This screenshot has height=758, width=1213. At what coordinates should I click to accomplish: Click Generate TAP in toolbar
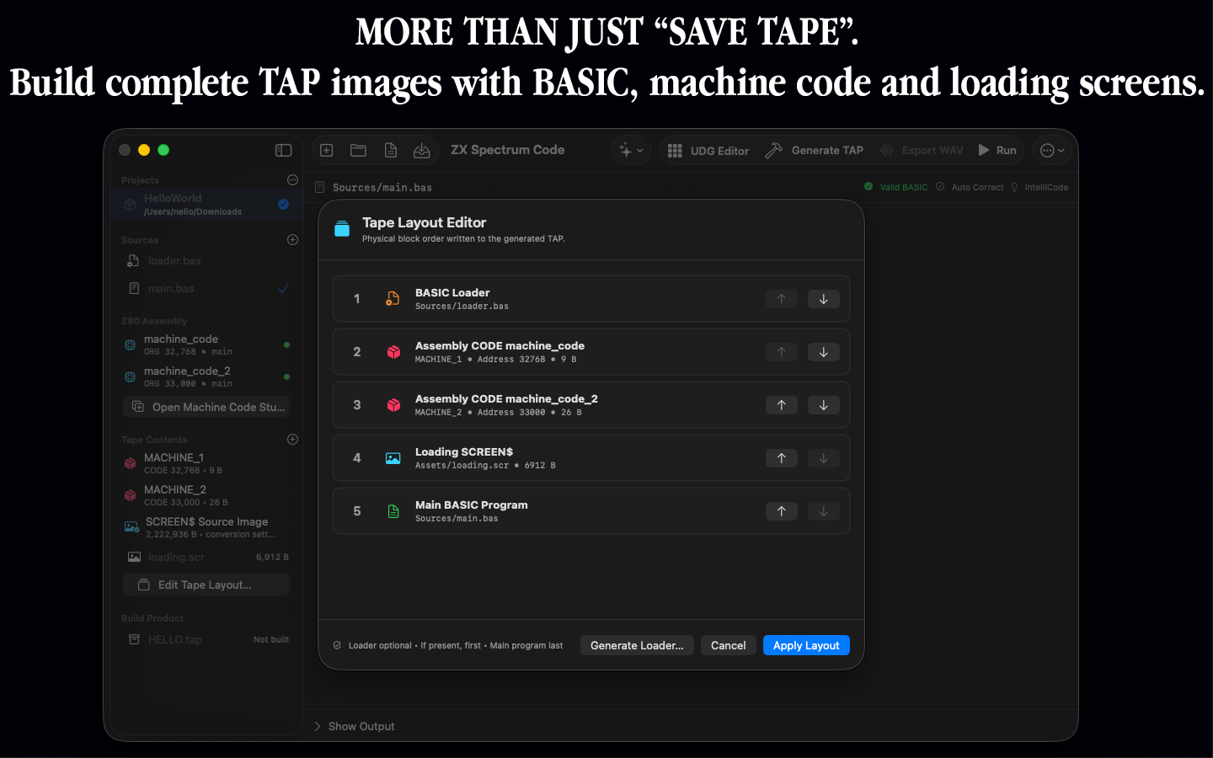click(814, 150)
